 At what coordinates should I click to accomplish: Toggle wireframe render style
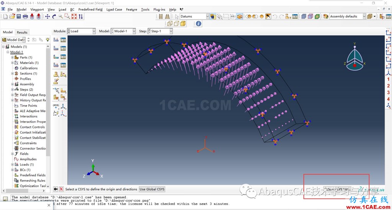tap(170, 24)
